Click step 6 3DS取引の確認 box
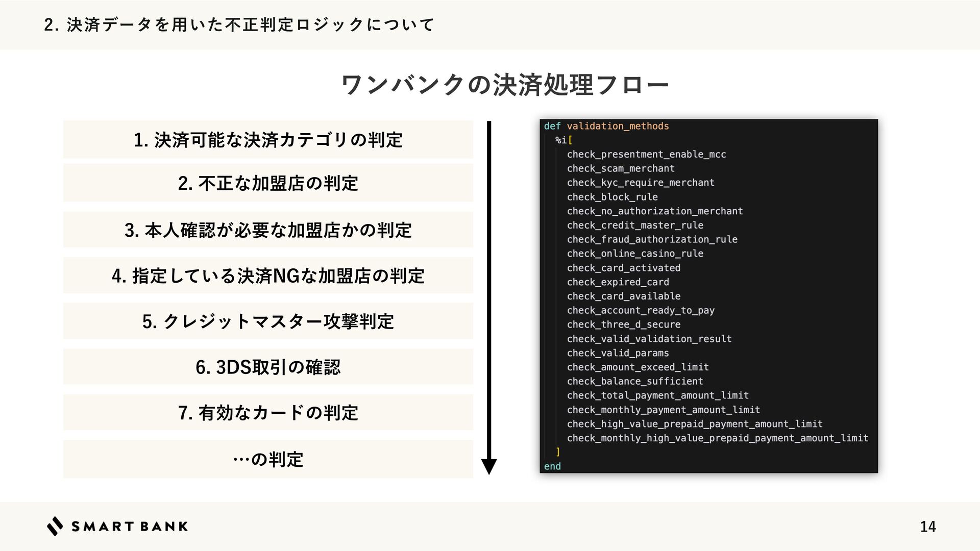Viewport: 980px width, 551px height. (x=268, y=367)
